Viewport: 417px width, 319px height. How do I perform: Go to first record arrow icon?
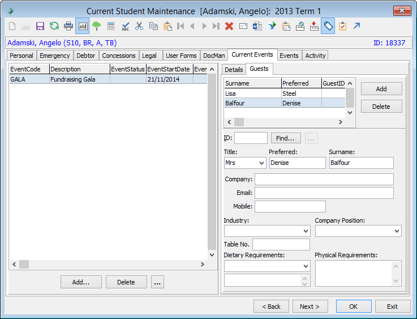coord(180,26)
